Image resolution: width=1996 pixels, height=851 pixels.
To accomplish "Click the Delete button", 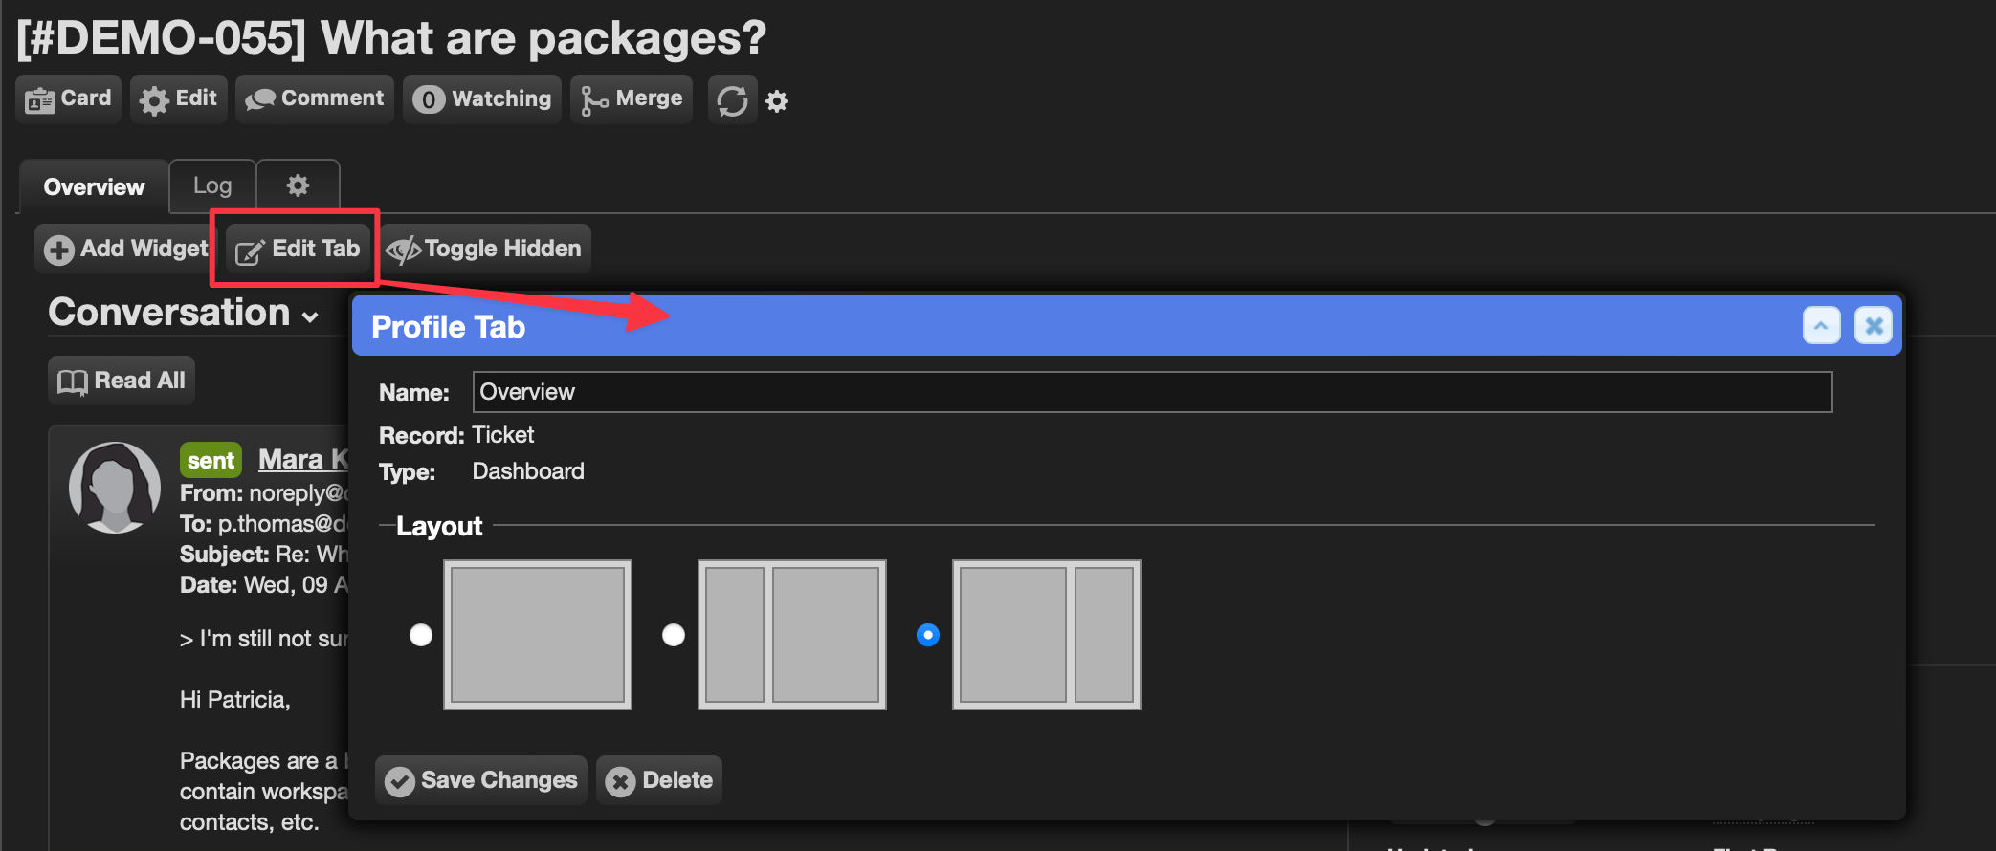I will tap(659, 780).
